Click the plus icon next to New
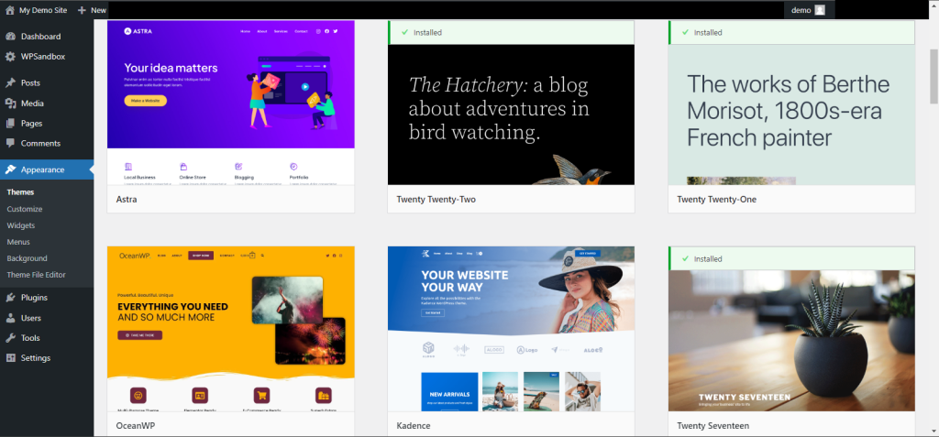The image size is (939, 437). [82, 10]
